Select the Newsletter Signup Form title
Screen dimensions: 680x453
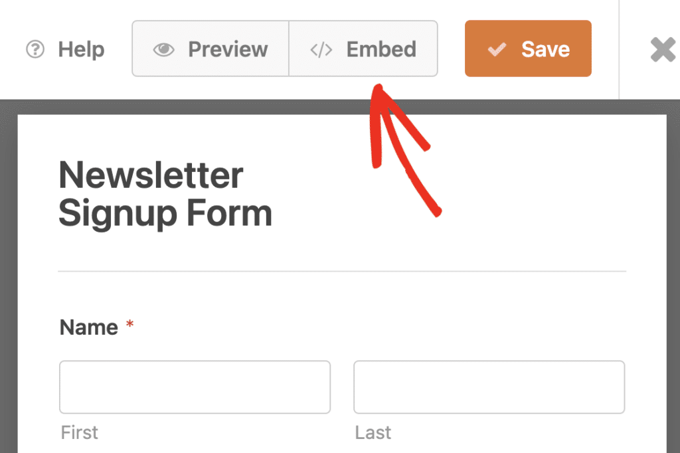point(165,195)
